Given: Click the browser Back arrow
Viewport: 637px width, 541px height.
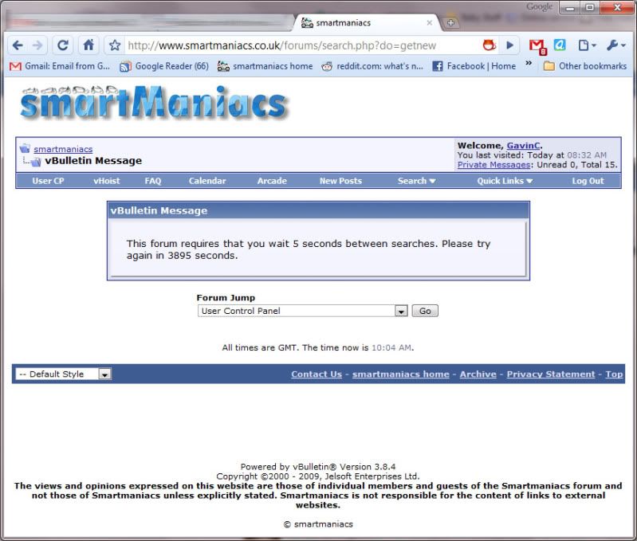Looking at the screenshot, I should (x=18, y=45).
